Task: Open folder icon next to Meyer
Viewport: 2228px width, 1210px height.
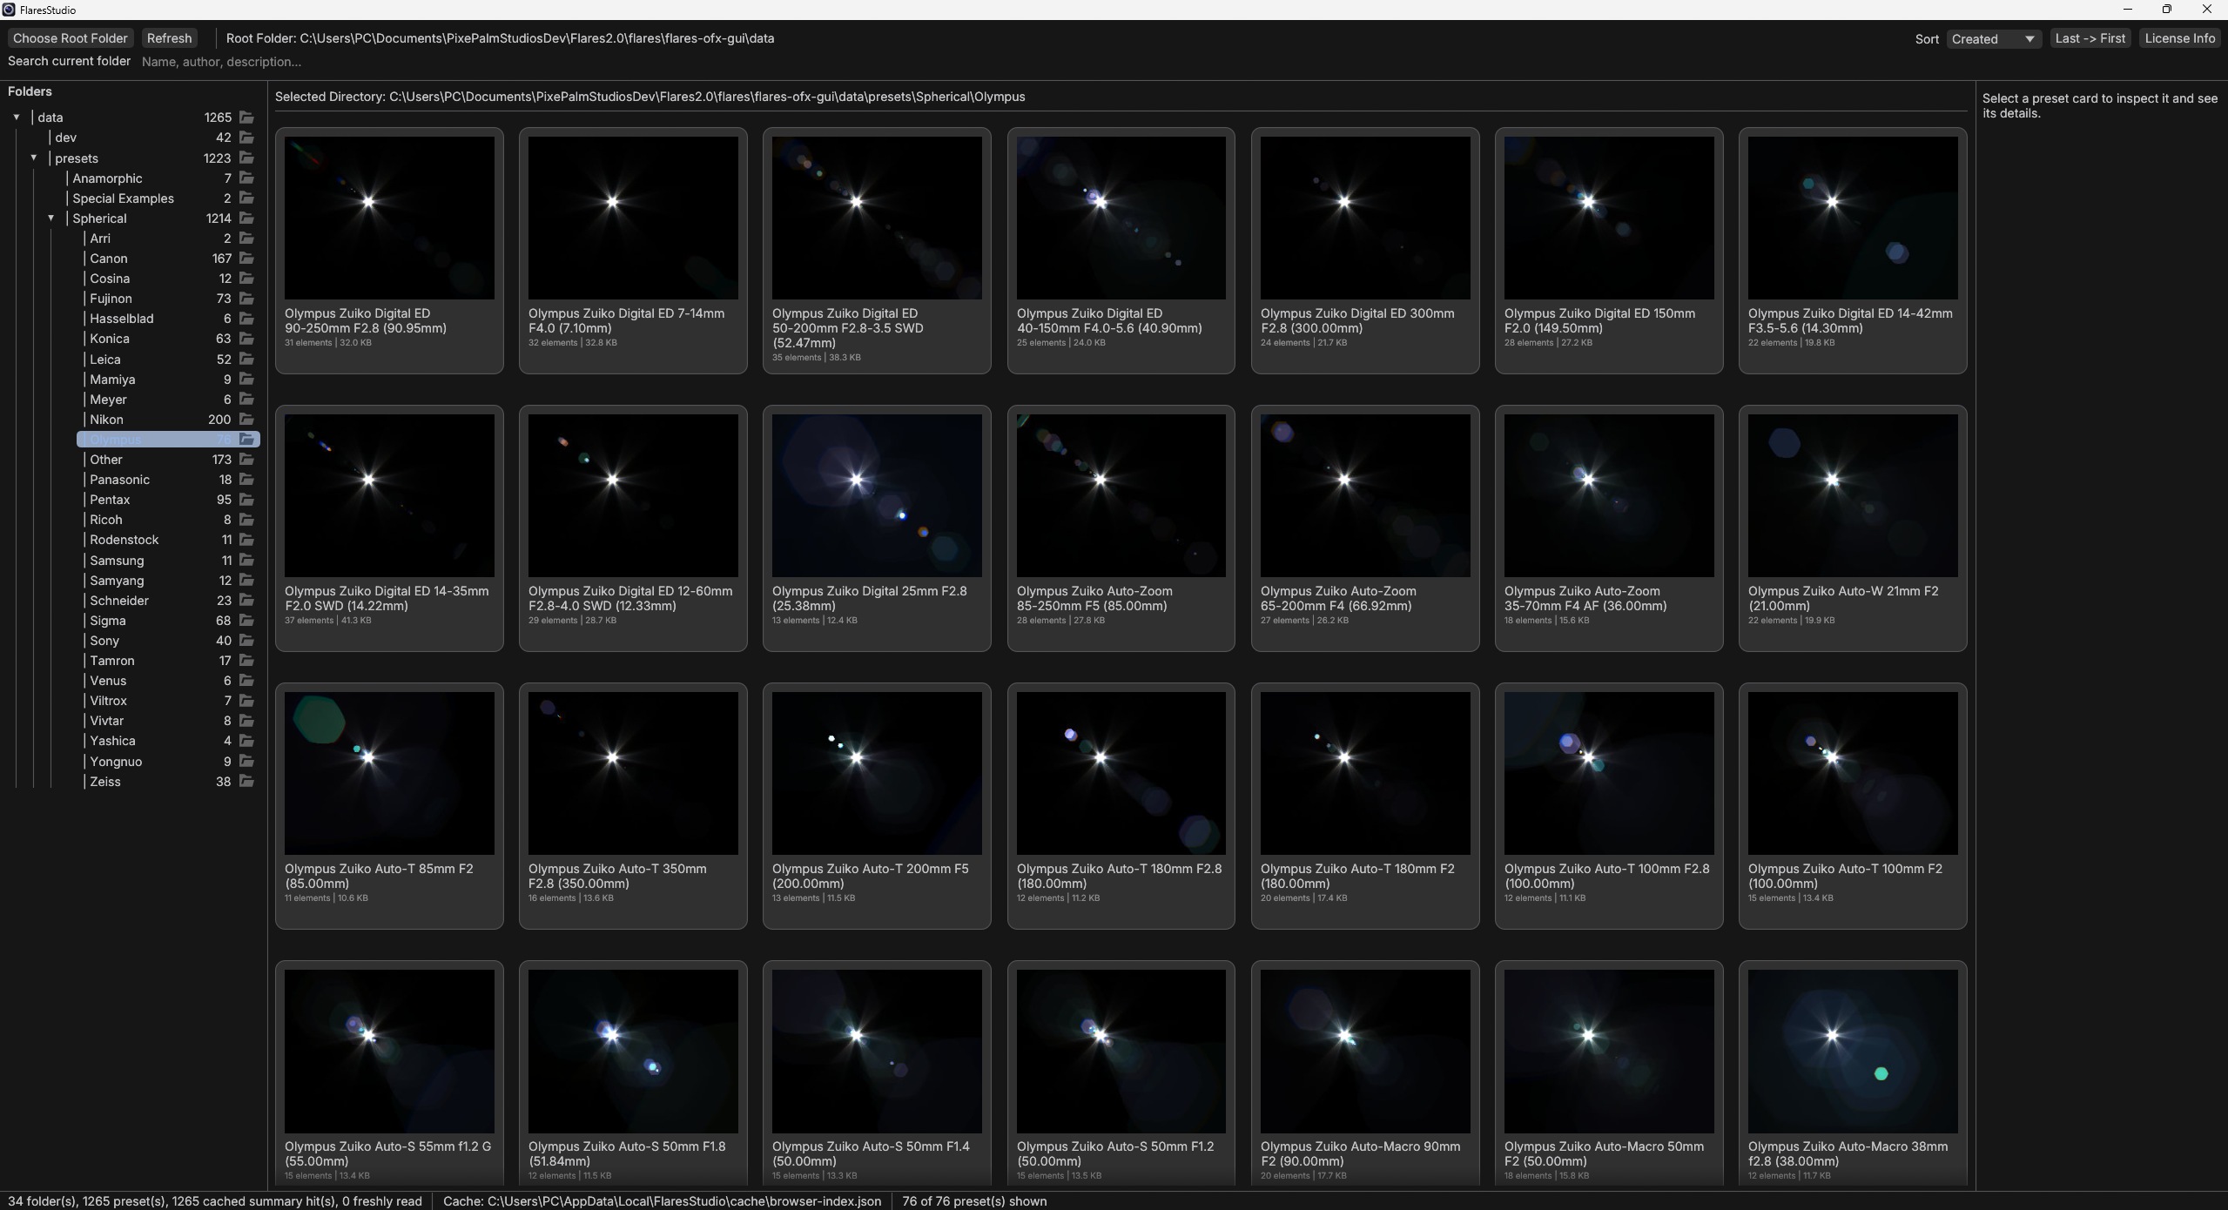Action: [246, 400]
